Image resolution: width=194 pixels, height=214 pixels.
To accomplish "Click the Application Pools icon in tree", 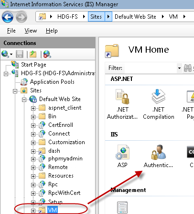I will pos(24,82).
